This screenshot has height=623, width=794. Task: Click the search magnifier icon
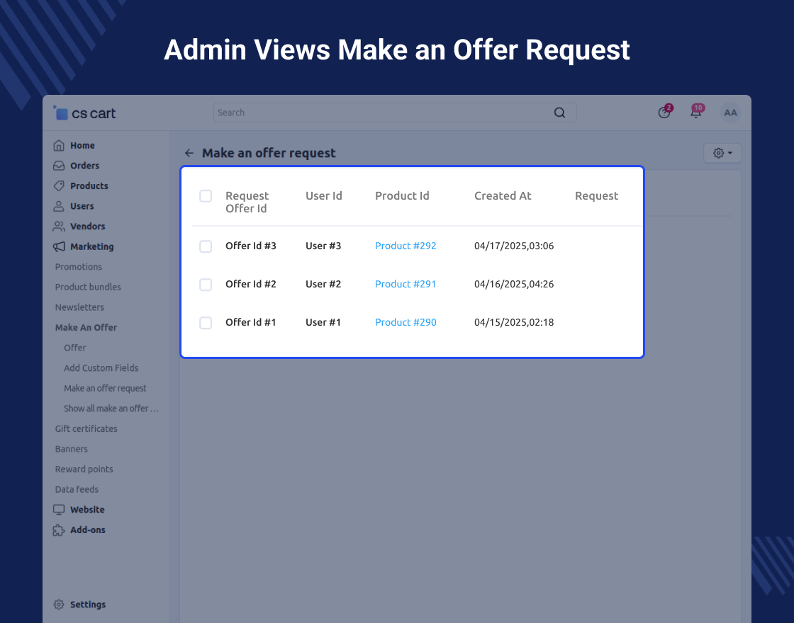[559, 113]
